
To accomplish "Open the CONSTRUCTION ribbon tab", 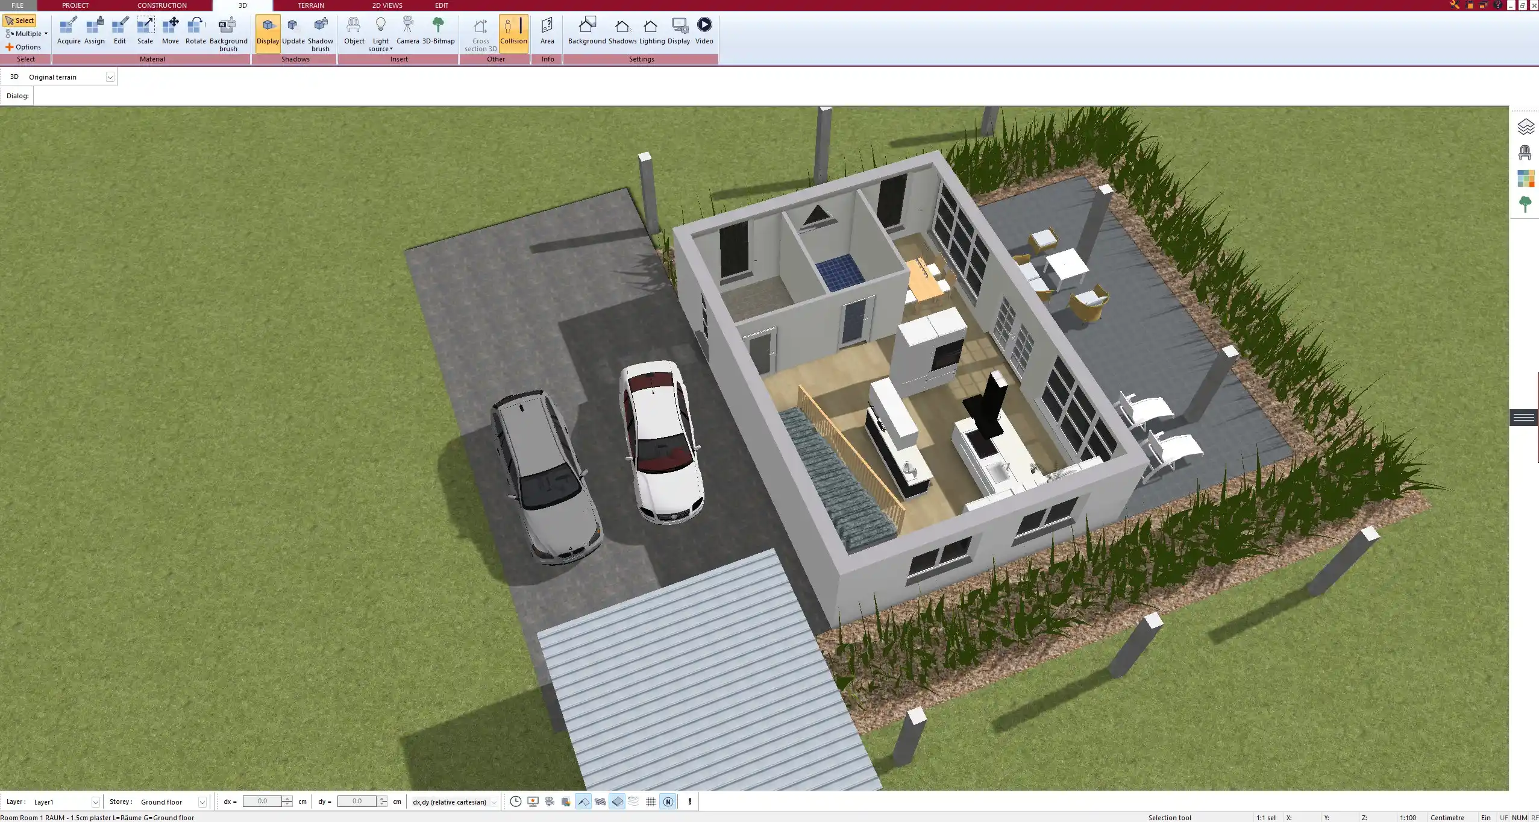I will [x=161, y=5].
